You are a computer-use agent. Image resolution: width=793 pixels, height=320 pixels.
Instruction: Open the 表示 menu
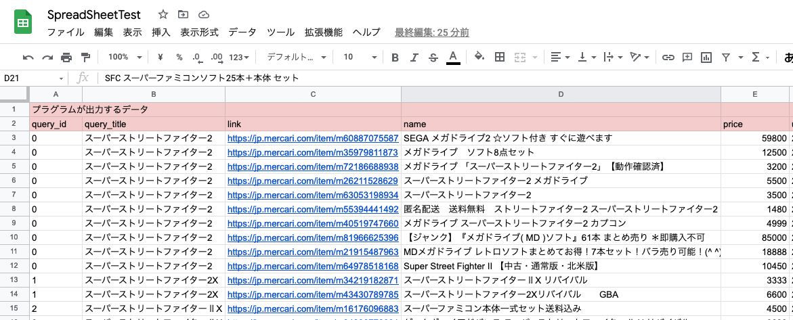[133, 32]
